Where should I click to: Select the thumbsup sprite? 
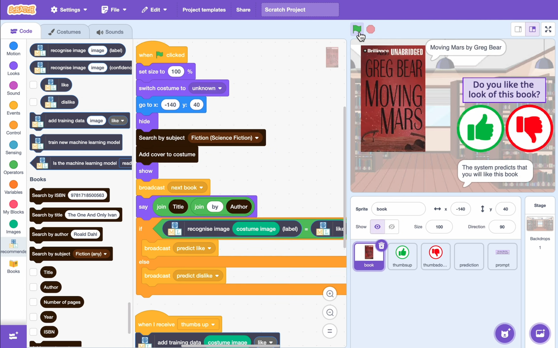(402, 256)
